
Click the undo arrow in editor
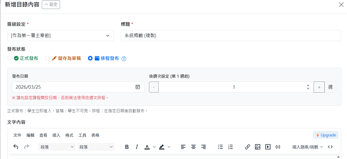click(x=16, y=147)
